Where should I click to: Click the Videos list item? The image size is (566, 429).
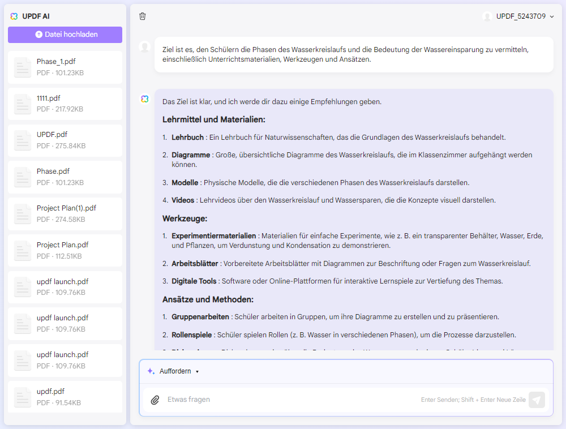[329, 200]
